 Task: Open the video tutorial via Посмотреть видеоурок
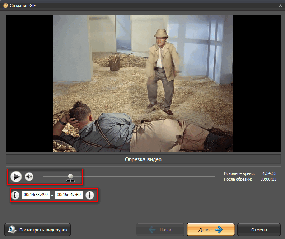point(37,230)
